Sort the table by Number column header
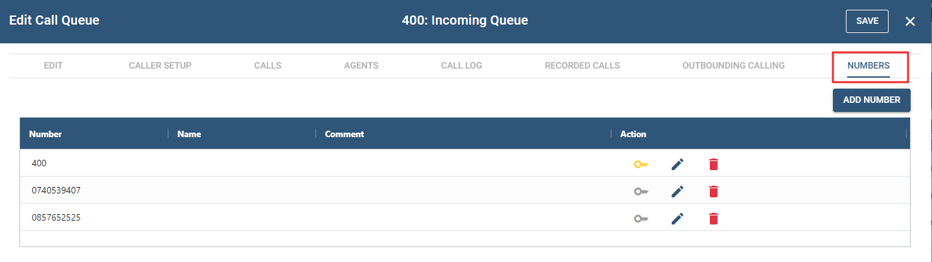The image size is (932, 262). [45, 134]
